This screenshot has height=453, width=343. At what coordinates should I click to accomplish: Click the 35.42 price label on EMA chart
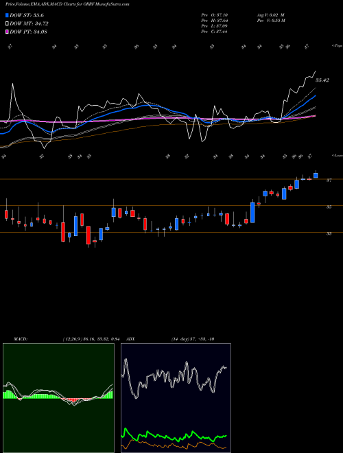[322, 80]
